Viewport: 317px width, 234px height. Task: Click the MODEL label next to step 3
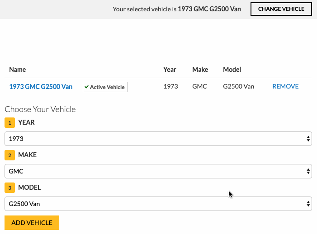pos(29,187)
